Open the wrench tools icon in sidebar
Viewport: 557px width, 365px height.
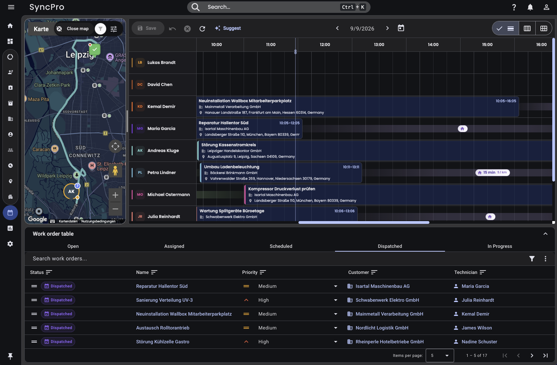pos(10,166)
